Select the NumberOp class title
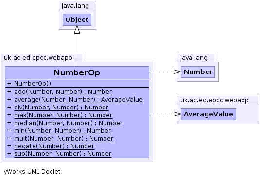Image resolution: width=260 pixels, height=180 pixels. tap(77, 73)
